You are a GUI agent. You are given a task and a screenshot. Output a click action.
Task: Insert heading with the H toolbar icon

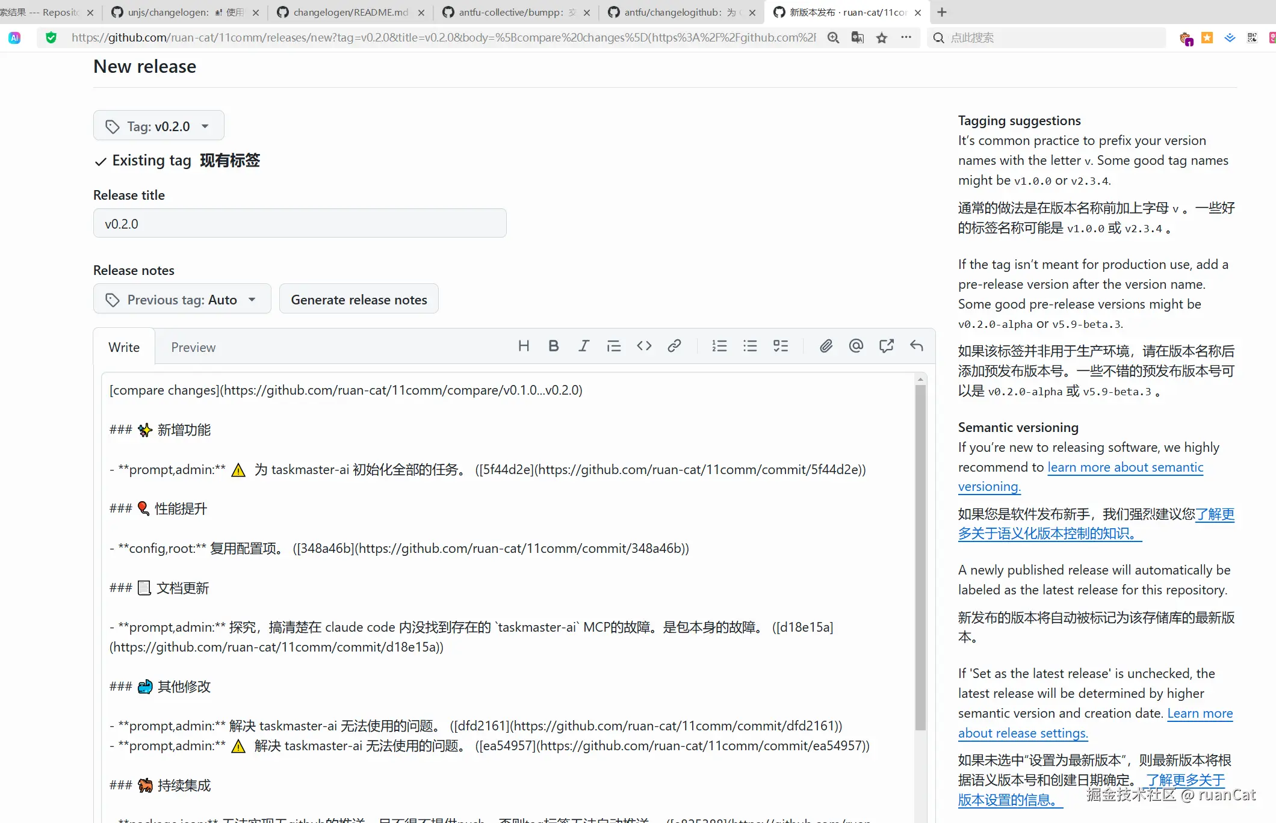click(524, 346)
